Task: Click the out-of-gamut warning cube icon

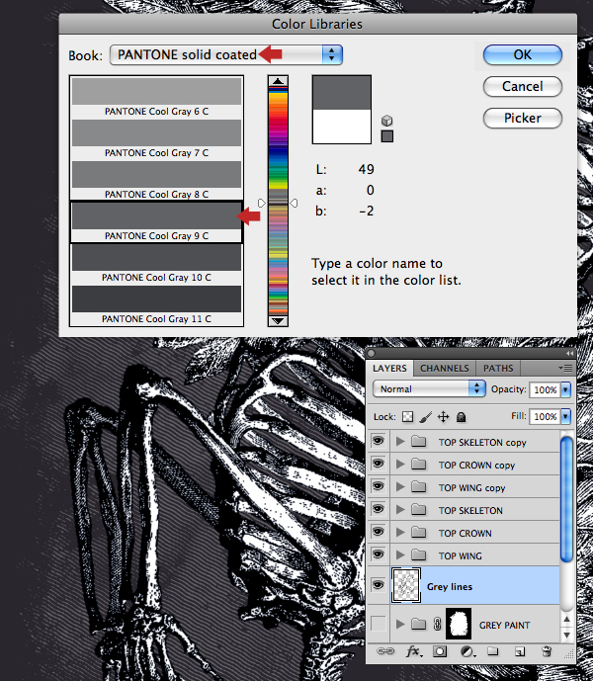Action: coord(386,121)
